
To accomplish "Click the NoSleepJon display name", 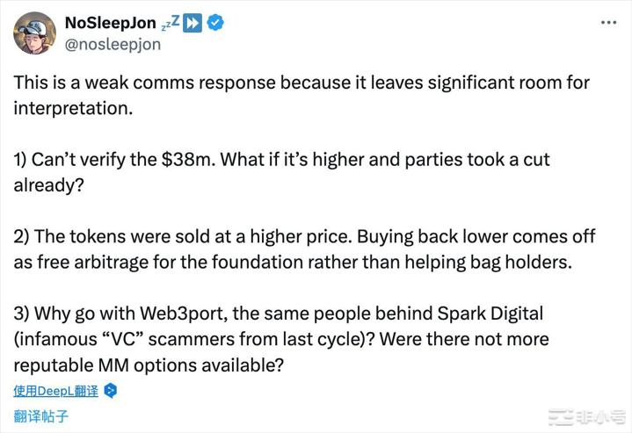I will (x=111, y=23).
